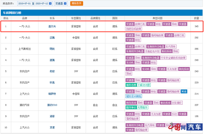Remove the 变速器 filter with its X icon
This screenshot has height=134, width=204.
(x=65, y=4)
